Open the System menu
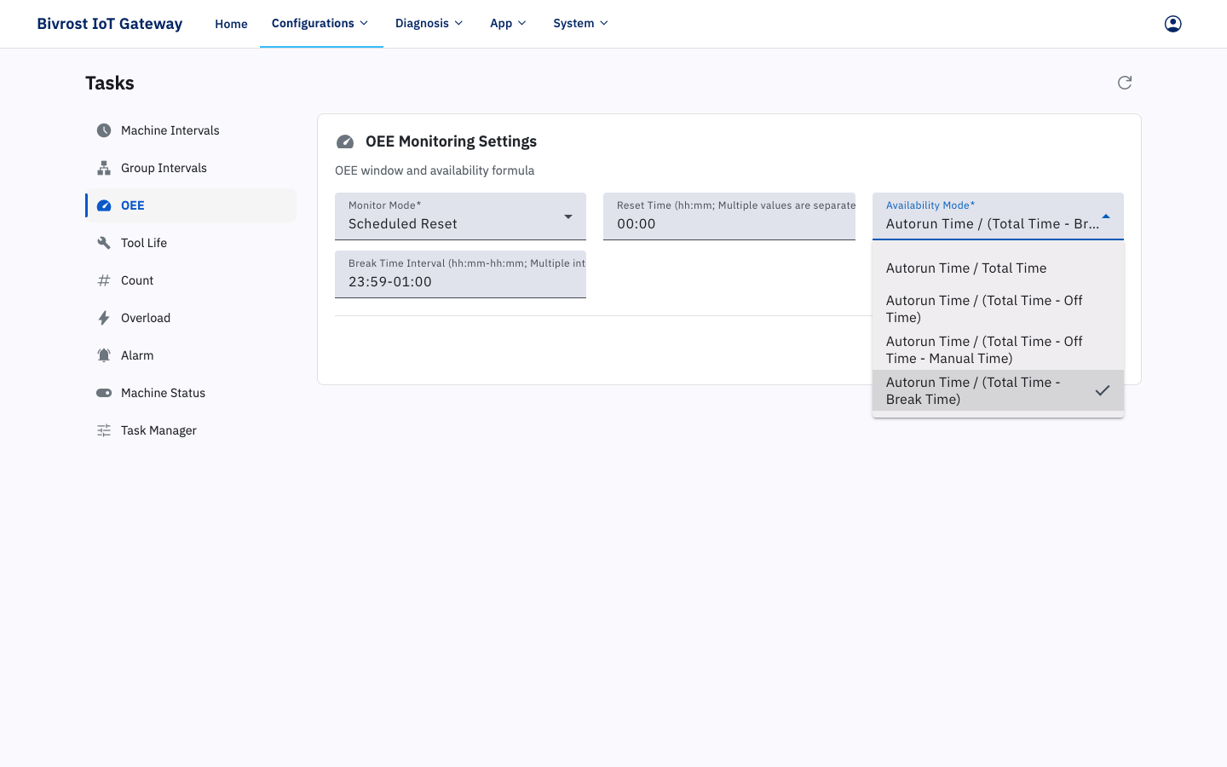Image resolution: width=1227 pixels, height=767 pixels. point(581,23)
